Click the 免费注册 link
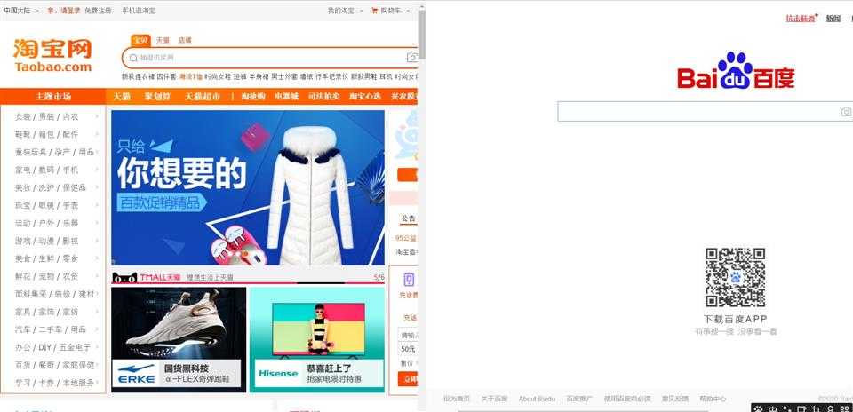This screenshot has width=853, height=412. click(x=98, y=11)
